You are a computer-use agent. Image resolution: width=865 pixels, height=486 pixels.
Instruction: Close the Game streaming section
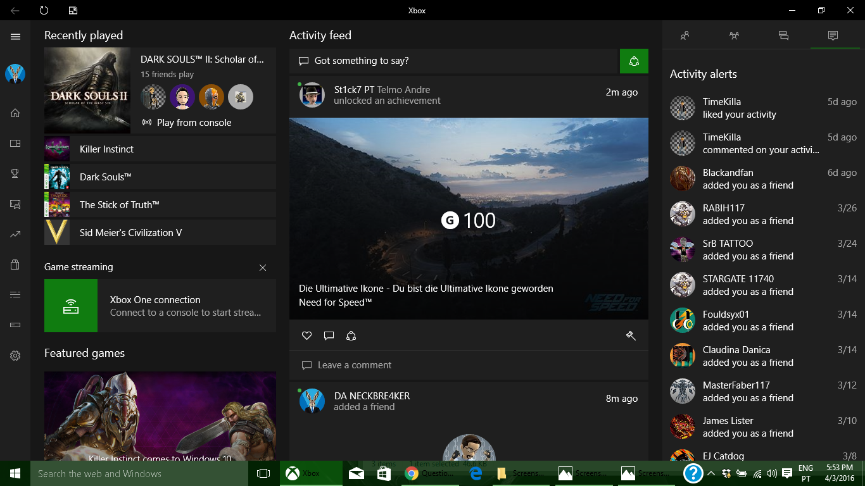(263, 268)
